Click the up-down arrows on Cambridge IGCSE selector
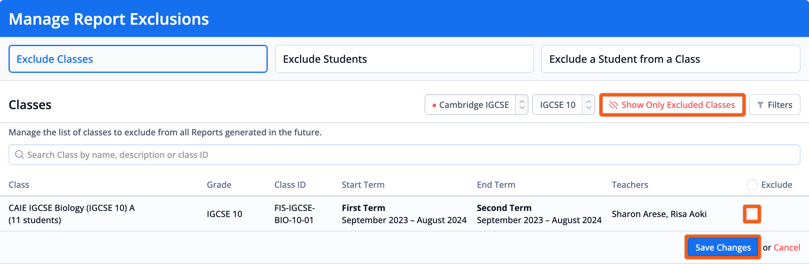This screenshot has width=809, height=264. (x=522, y=105)
